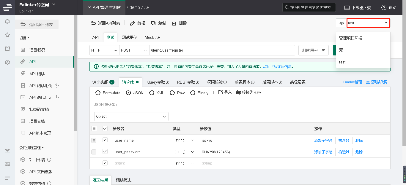This screenshot has height=185, width=406.
Task: Switch to Mock API tab
Action: [153, 37]
